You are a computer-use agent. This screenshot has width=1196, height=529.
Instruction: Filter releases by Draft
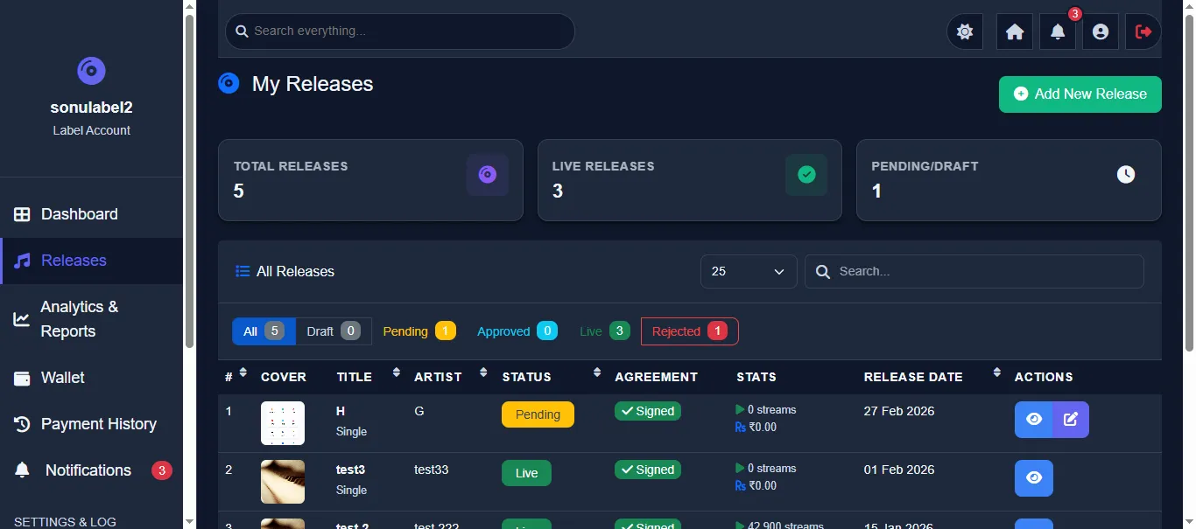coord(334,331)
